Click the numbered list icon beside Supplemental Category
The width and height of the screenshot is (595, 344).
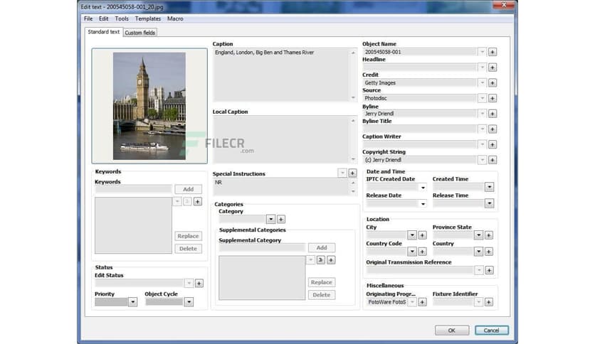click(x=321, y=260)
